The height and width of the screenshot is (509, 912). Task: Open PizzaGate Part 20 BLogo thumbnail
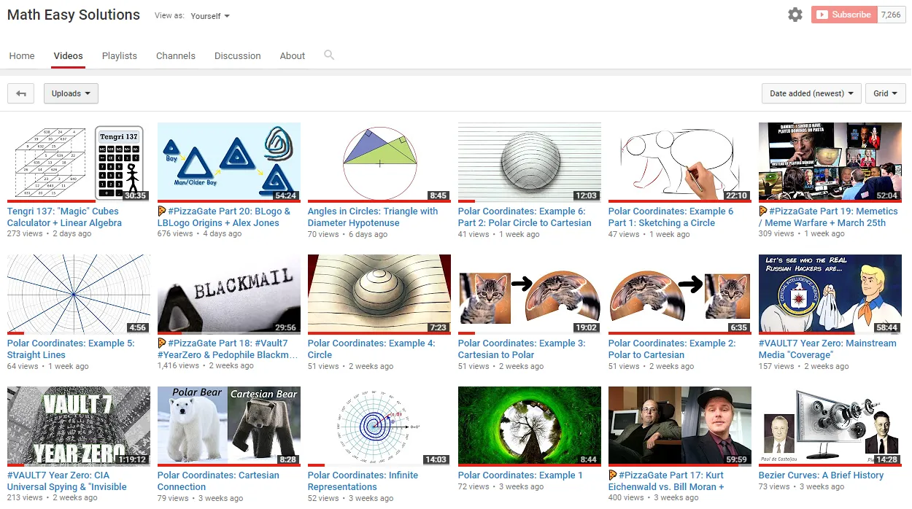click(x=229, y=162)
